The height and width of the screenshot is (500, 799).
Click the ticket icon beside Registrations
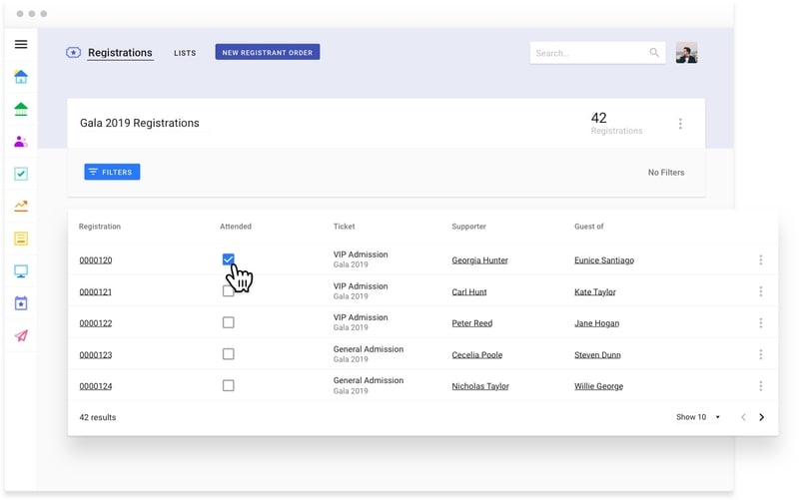[73, 53]
